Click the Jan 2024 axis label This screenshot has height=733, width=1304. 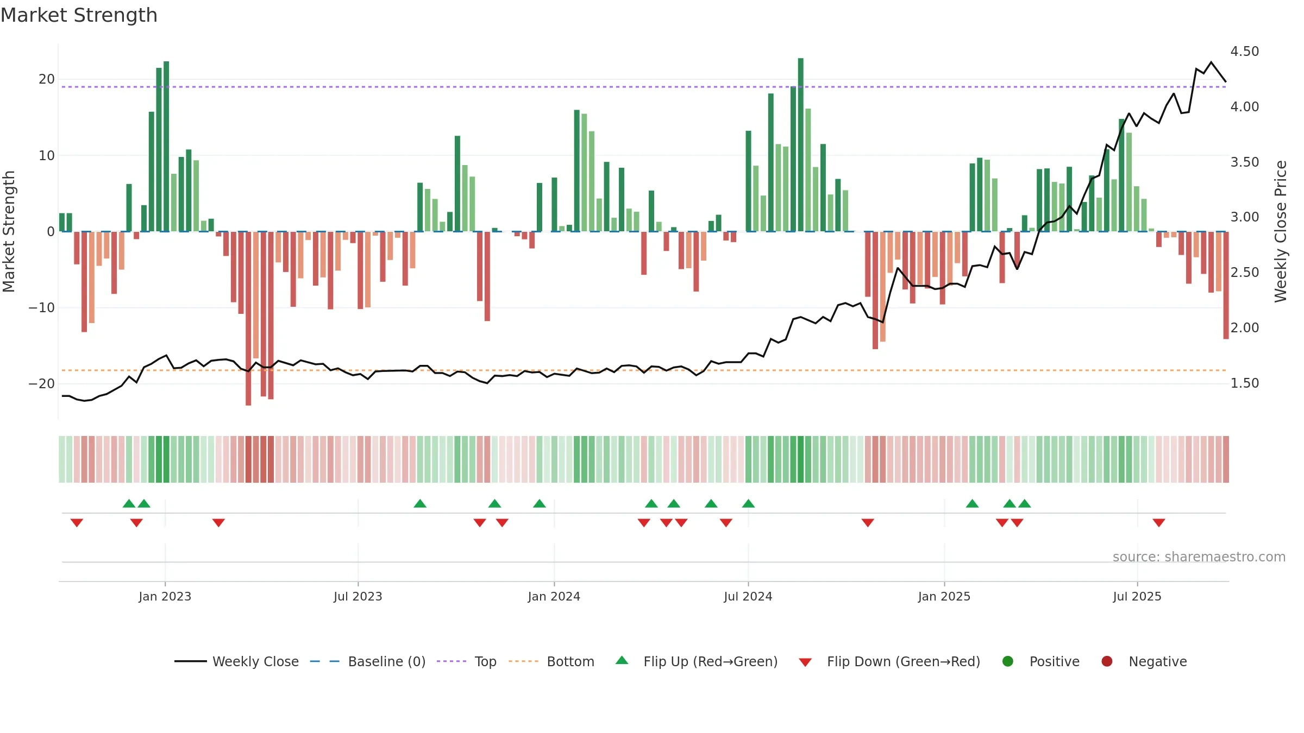(554, 597)
